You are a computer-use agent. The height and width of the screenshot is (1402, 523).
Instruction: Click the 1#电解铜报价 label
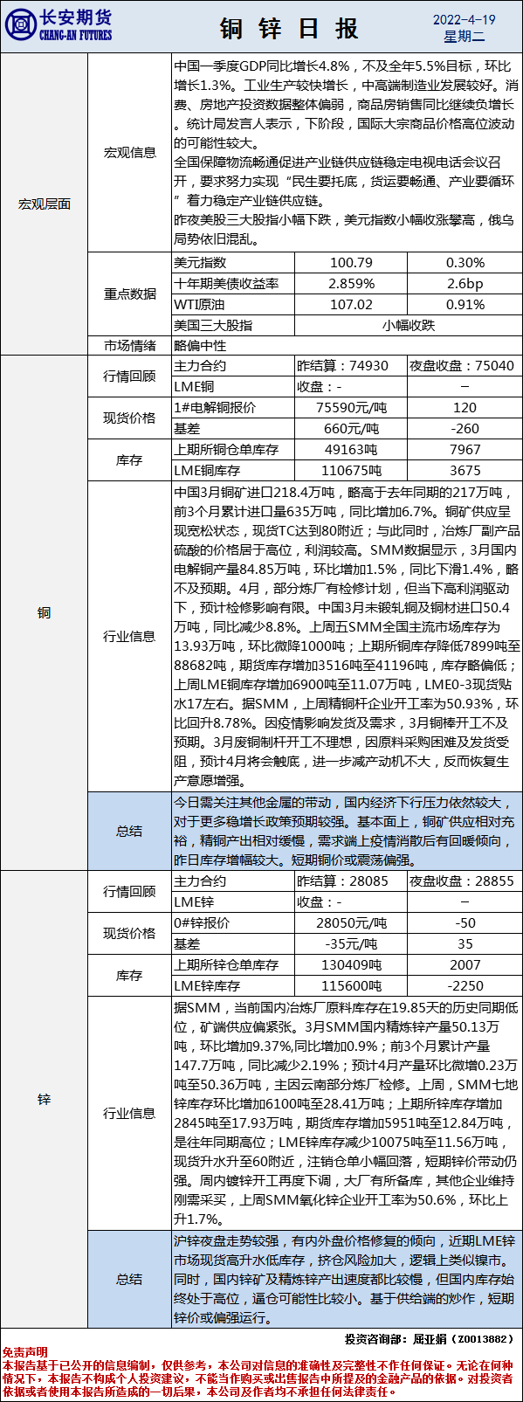pos(216,407)
